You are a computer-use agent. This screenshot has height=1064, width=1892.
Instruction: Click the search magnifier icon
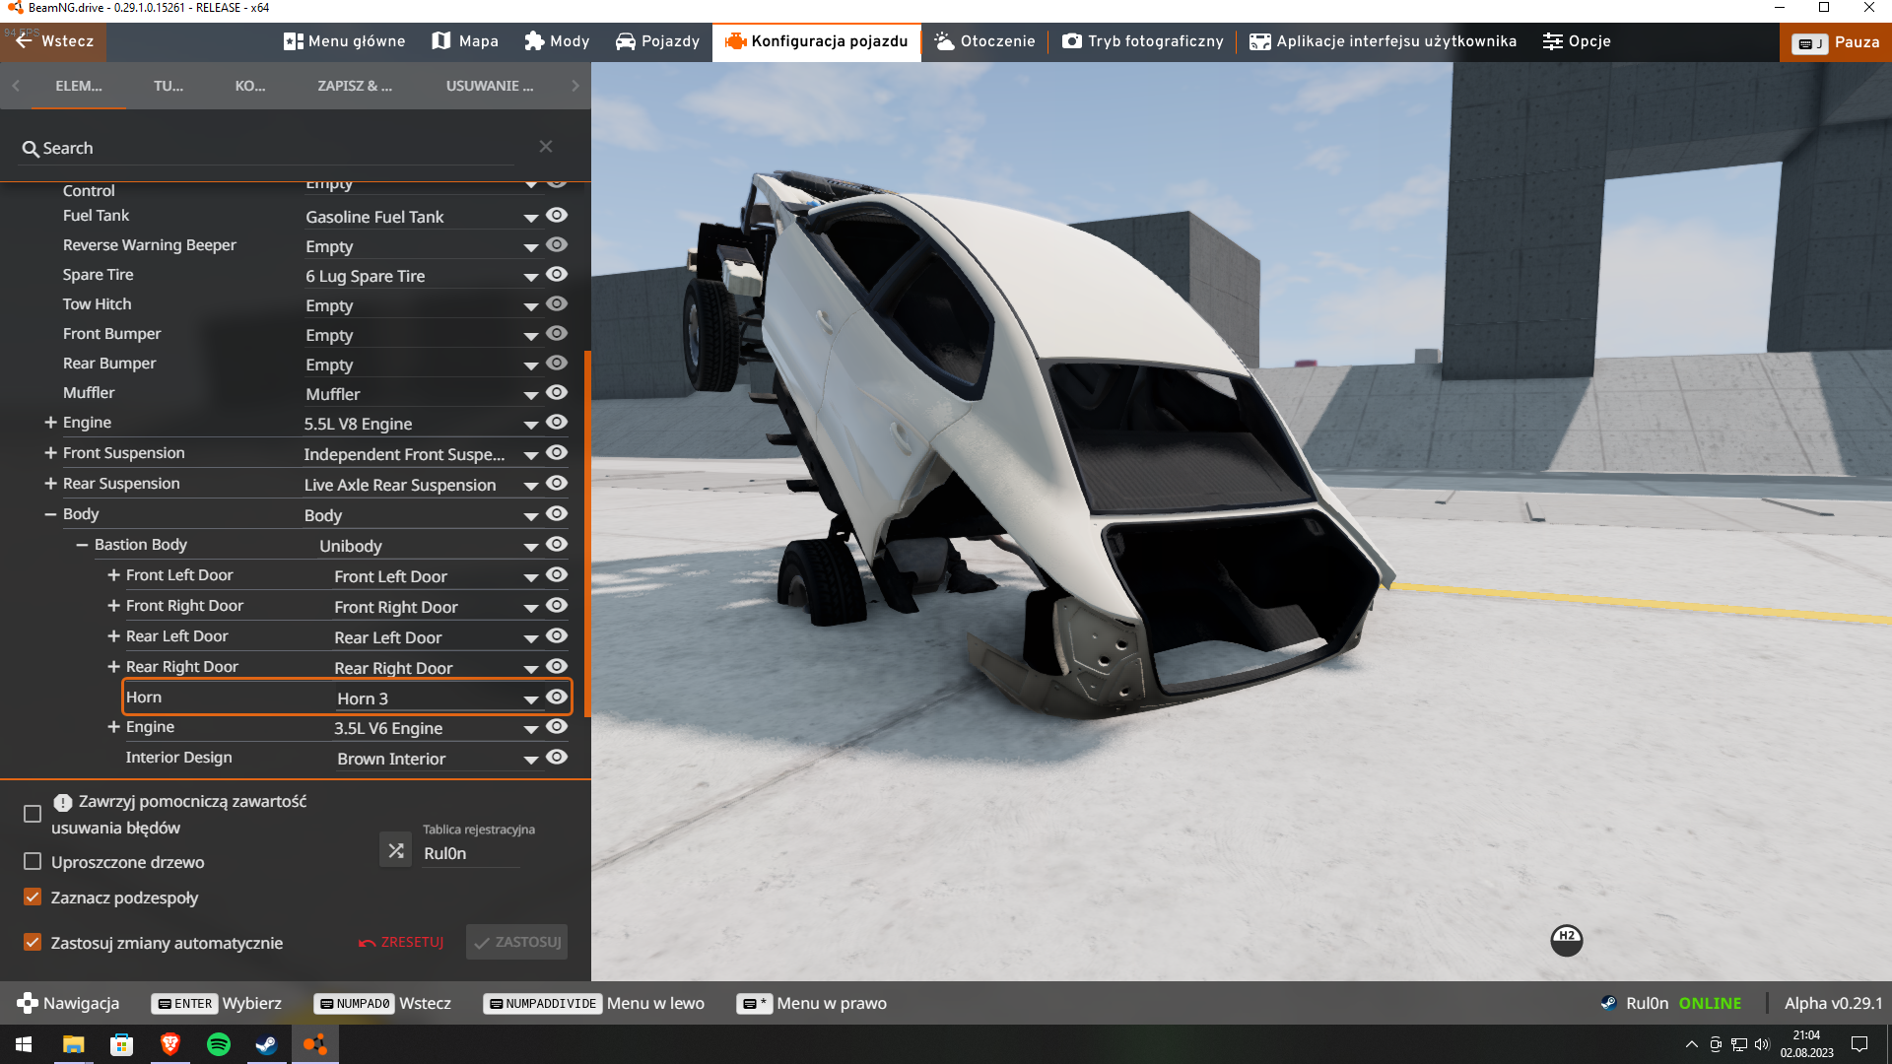tap(31, 149)
